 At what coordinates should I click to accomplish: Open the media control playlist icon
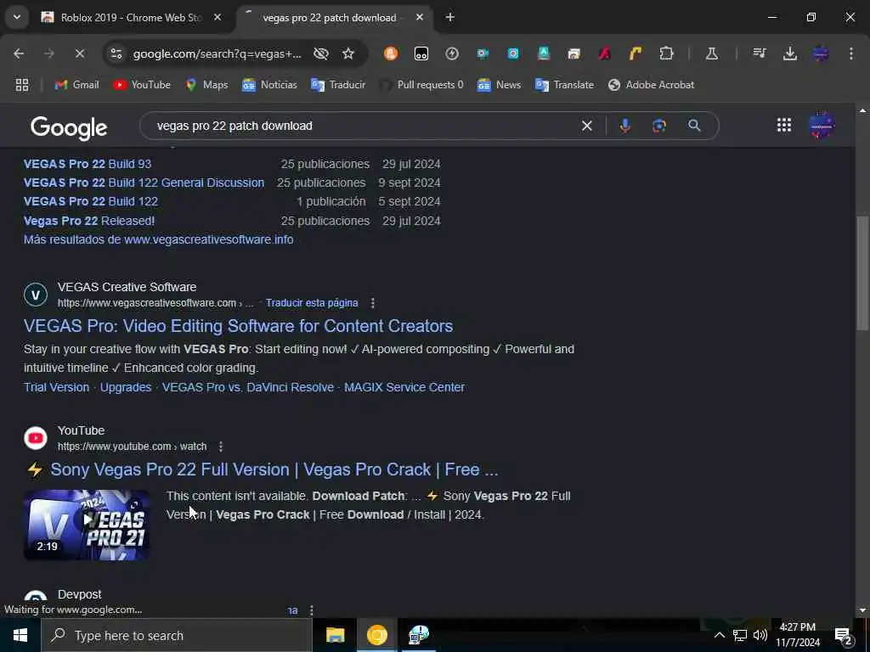click(759, 53)
